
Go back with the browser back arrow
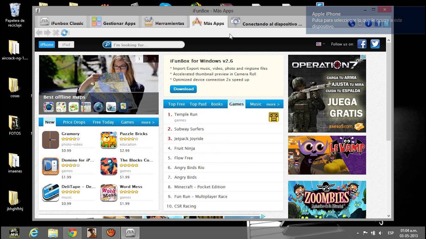tap(39, 33)
